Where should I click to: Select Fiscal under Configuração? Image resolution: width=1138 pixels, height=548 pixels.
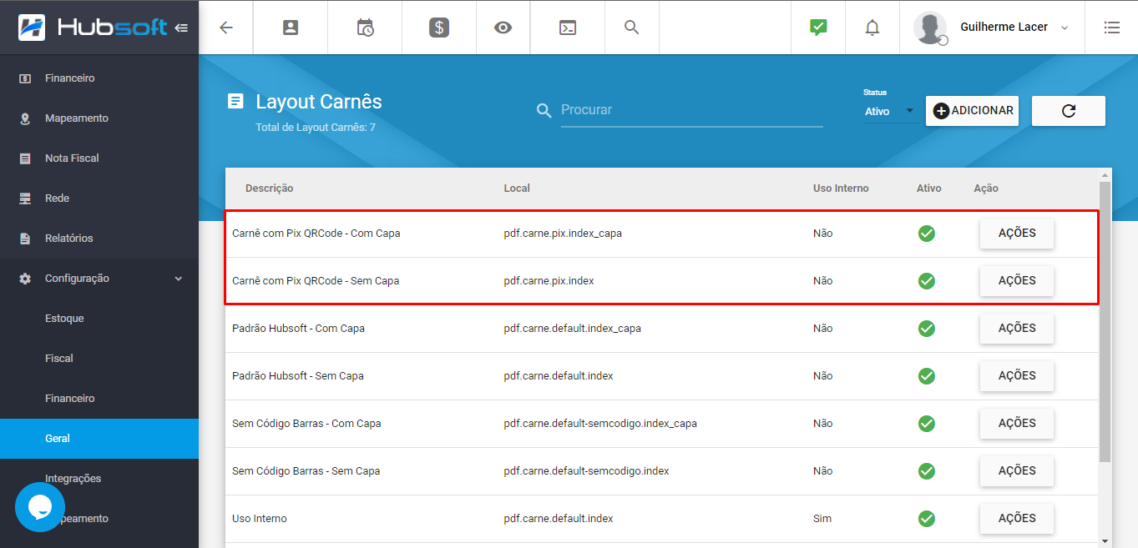[99, 359]
